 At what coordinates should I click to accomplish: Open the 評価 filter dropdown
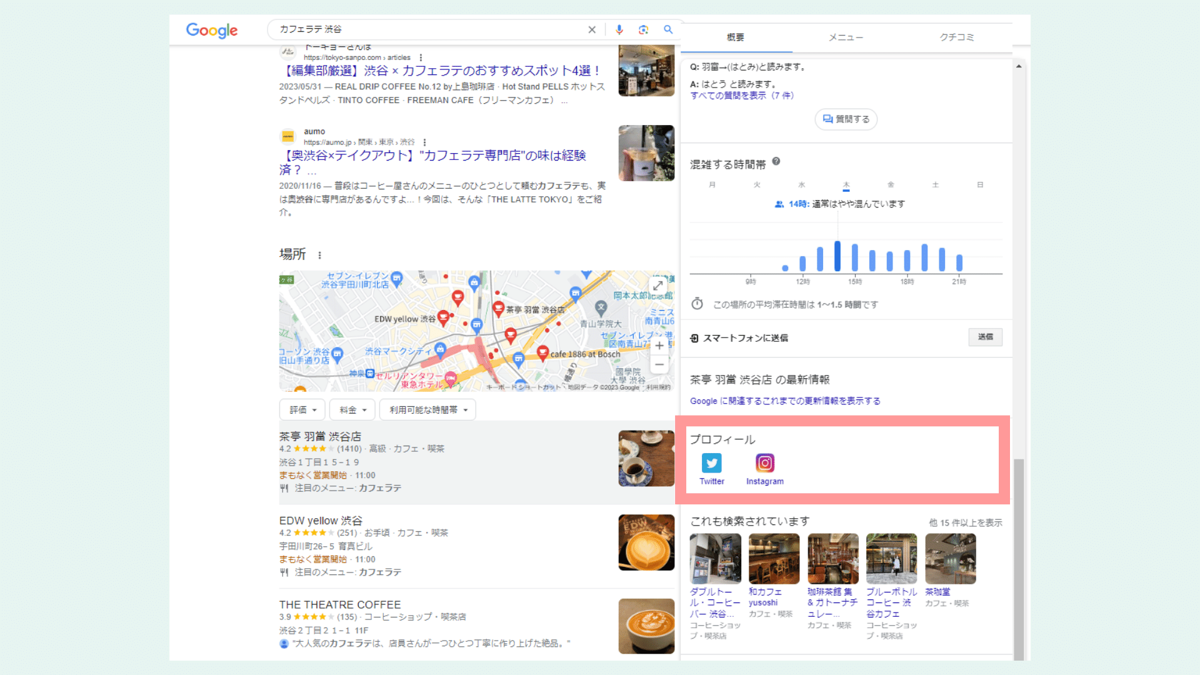(302, 410)
